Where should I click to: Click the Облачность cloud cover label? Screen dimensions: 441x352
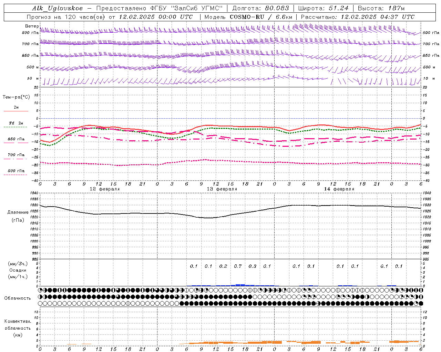18,298
